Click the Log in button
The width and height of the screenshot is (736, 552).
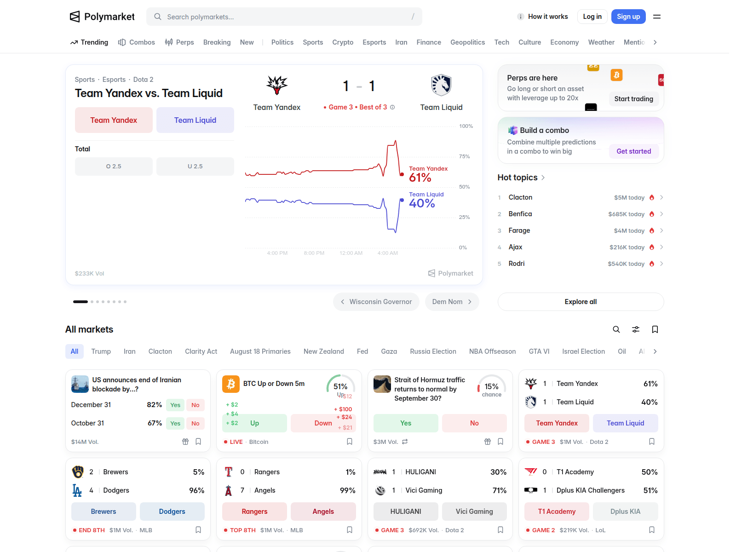tap(592, 17)
